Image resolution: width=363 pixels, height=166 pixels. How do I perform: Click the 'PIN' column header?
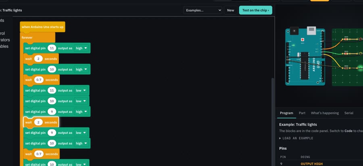click(x=283, y=157)
